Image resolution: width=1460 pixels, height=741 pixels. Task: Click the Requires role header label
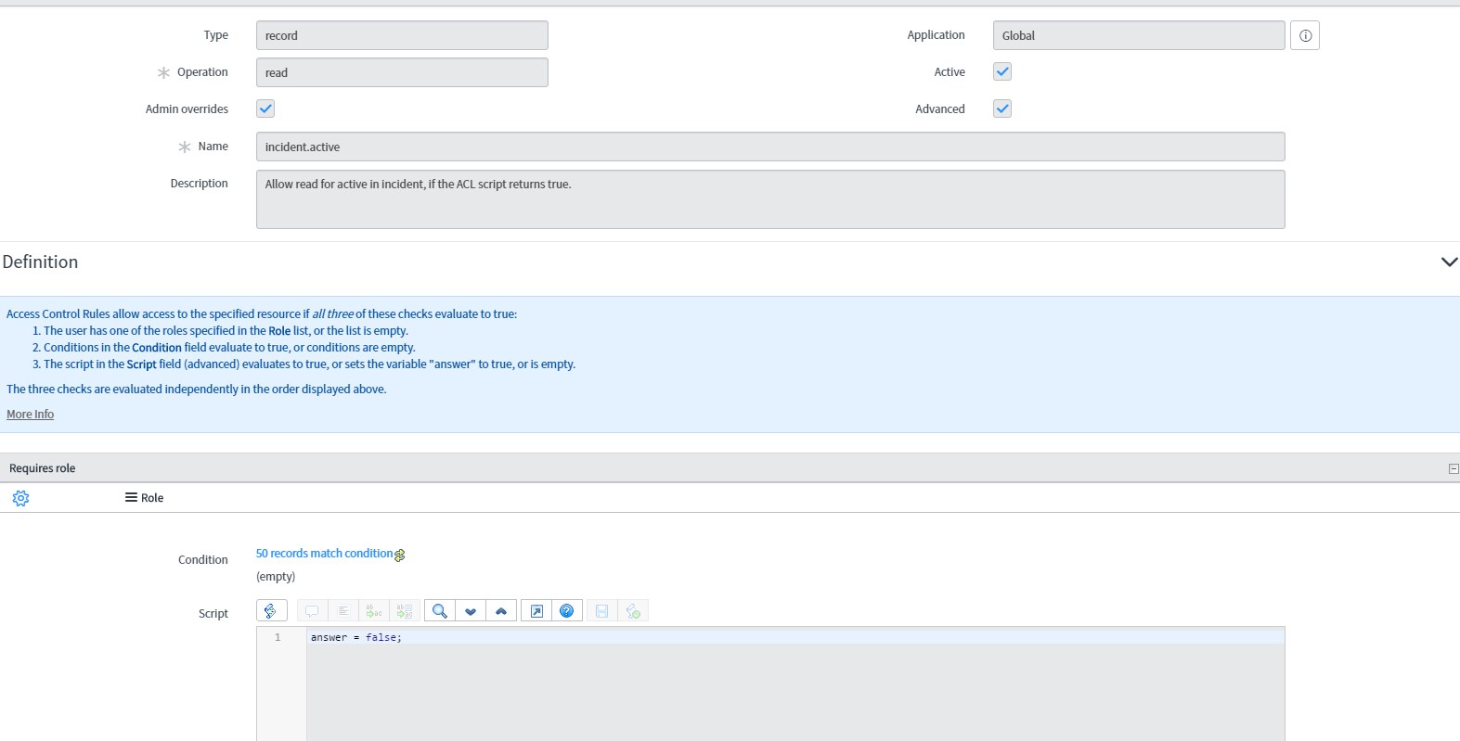pyautogui.click(x=43, y=468)
